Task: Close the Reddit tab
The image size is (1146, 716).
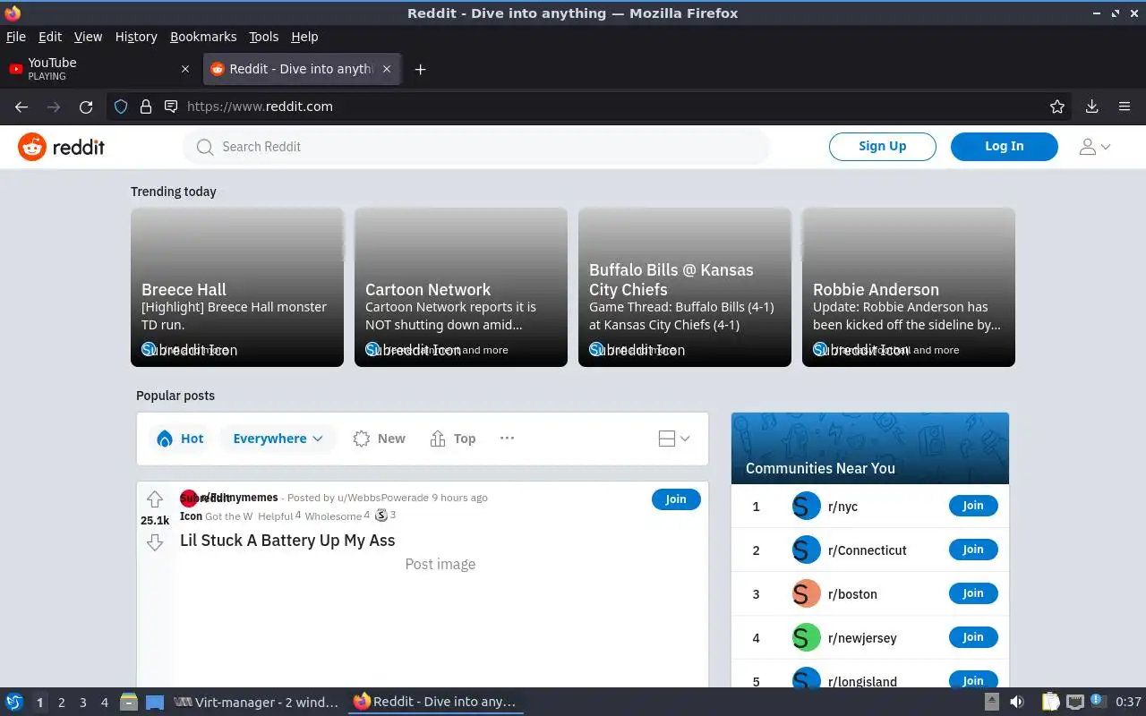Action: click(x=387, y=69)
